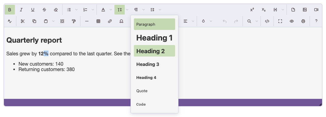Choose Heading 2 from the format menu
Screen dimensions: 326x117
coord(155,51)
